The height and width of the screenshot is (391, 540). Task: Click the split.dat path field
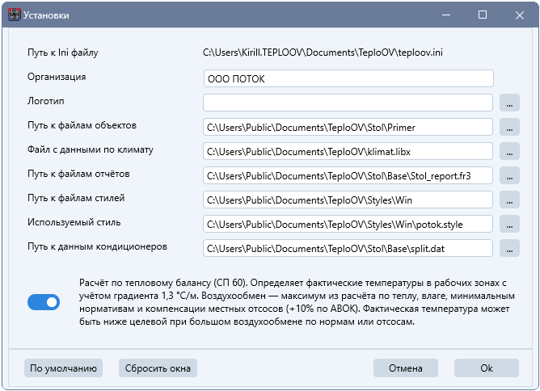348,249
